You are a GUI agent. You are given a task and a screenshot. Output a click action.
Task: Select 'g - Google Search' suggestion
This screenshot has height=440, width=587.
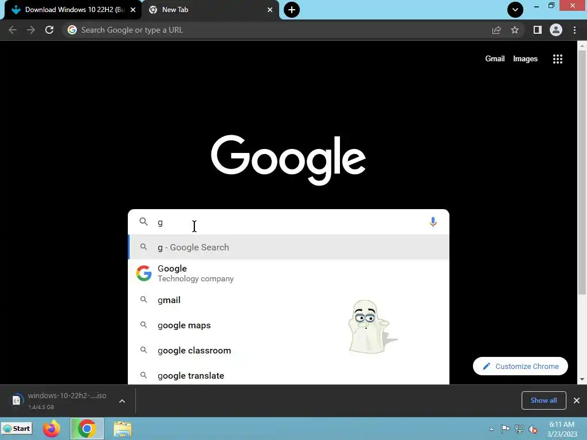(288, 247)
